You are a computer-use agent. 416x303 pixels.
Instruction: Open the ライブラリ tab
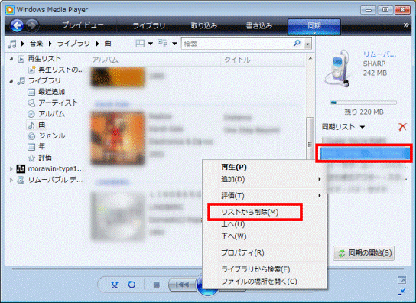pyautogui.click(x=149, y=25)
